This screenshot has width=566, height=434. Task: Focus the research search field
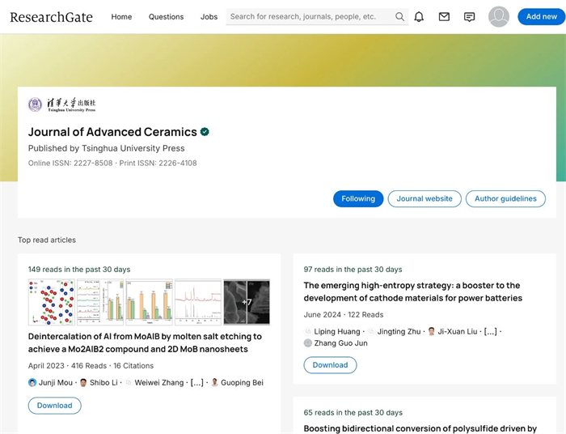point(310,16)
